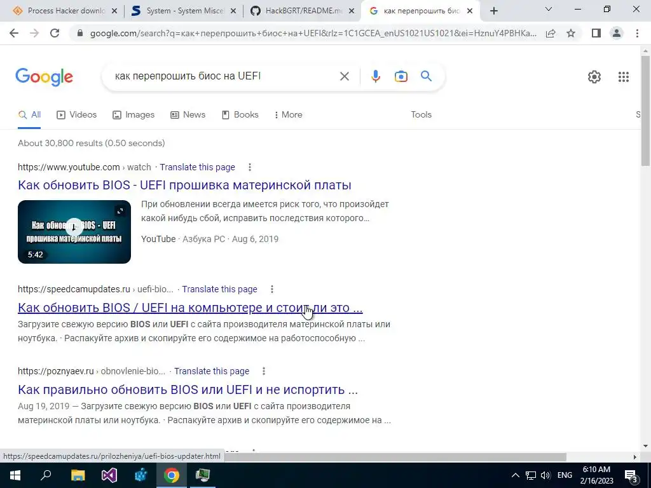Open a new browser tab
Viewport: 651px width, 488px height.
(493, 11)
